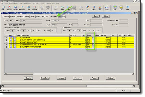Click the VIN input field
Viewport: 145px width, 97px height.
(x=25, y=25)
